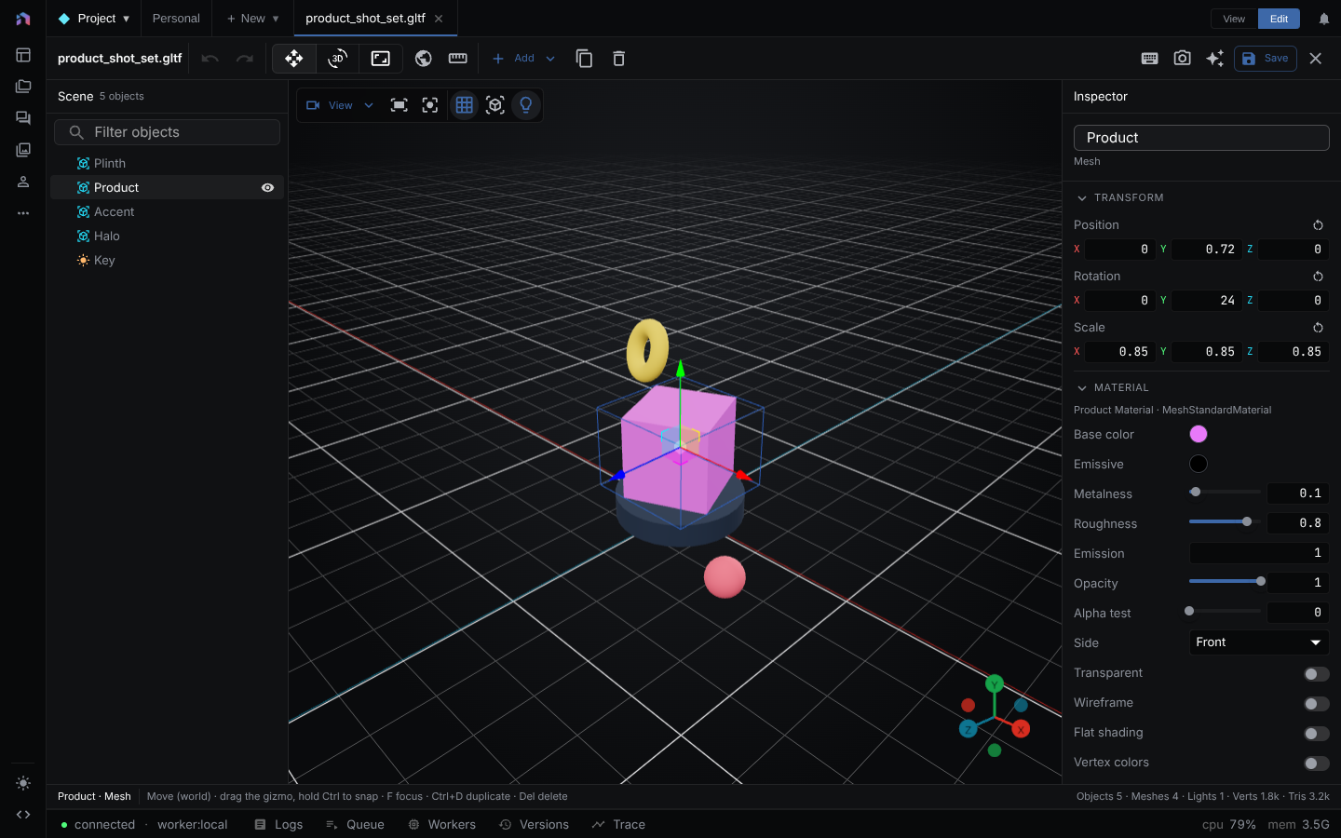1341x838 pixels.
Task: Select the Move gizmo tool
Action: pos(294,59)
